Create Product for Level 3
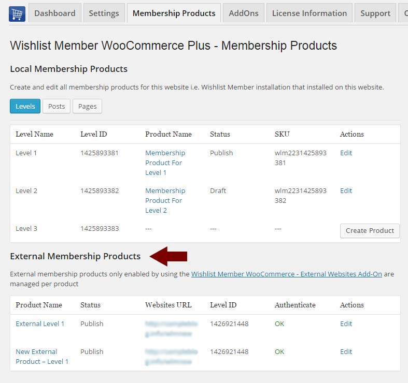408x383 pixels. pyautogui.click(x=370, y=231)
